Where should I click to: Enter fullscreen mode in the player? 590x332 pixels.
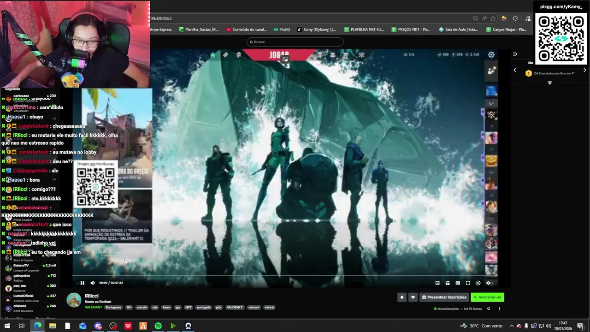coord(468,283)
